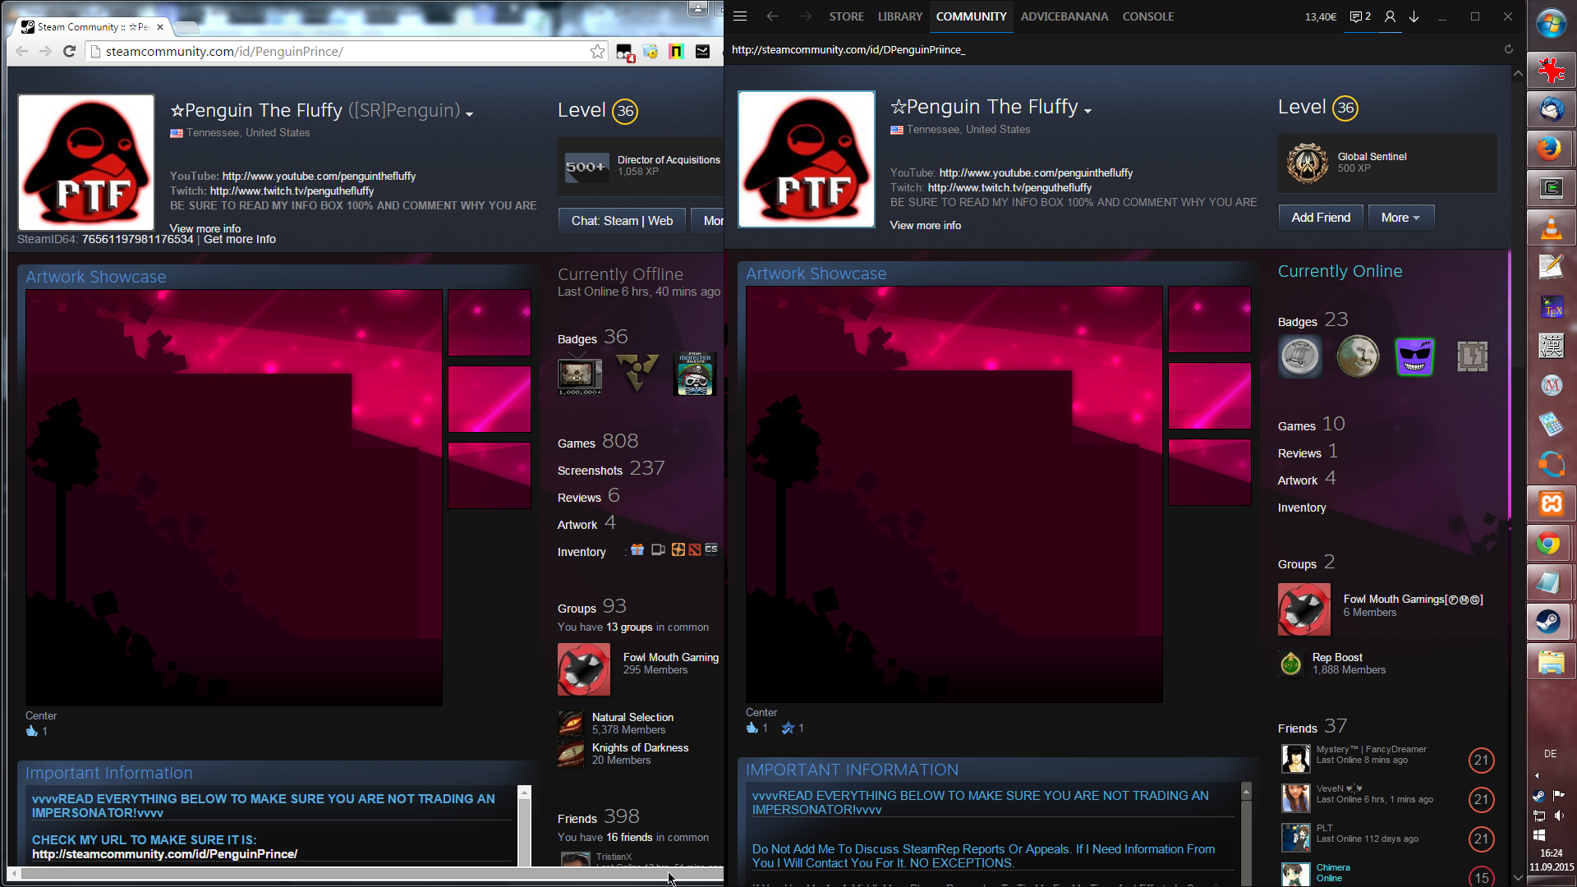Viewport: 1577px width, 887px height.
Task: Launch Firefox from the taskbar
Action: tap(1550, 149)
